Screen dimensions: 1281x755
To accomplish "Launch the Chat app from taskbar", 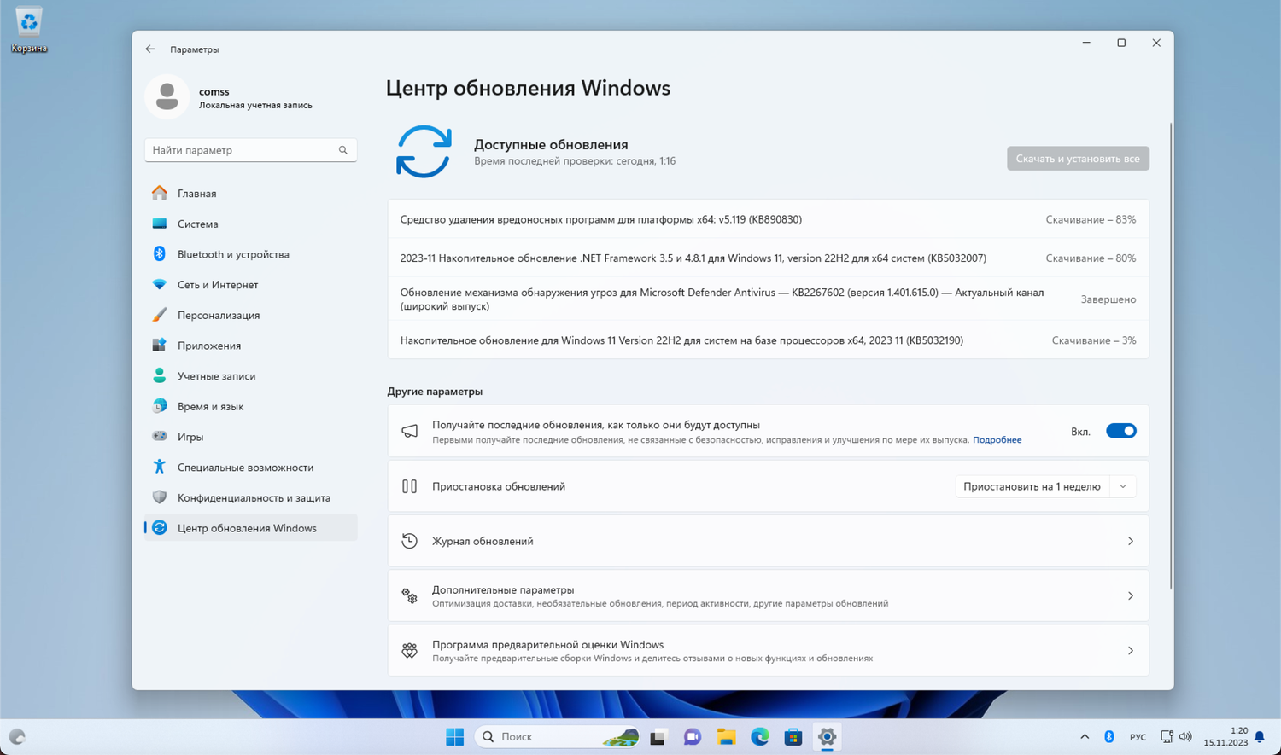I will (692, 737).
